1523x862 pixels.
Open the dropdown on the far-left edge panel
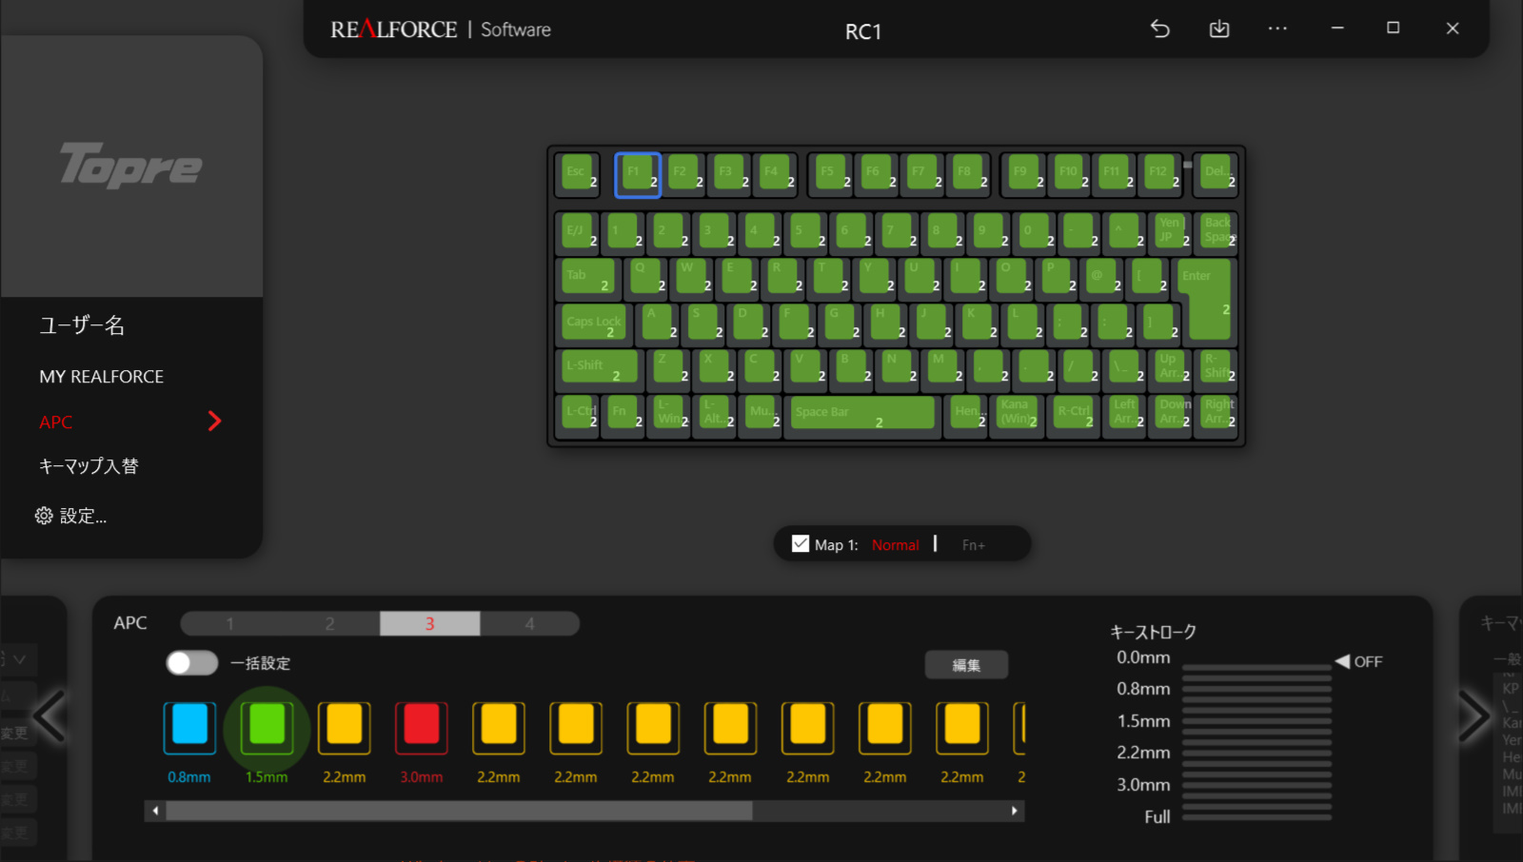click(17, 659)
